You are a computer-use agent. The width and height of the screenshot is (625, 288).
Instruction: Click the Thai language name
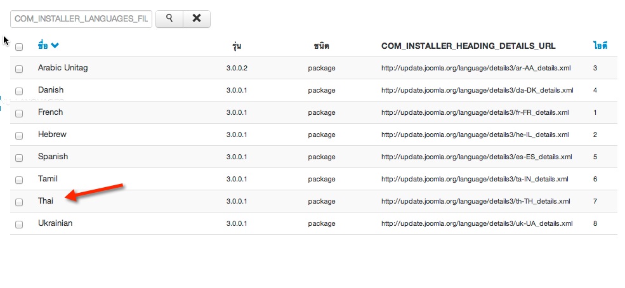[46, 201]
